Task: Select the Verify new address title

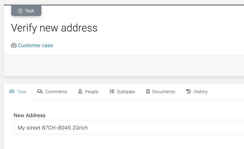Action: (x=54, y=28)
